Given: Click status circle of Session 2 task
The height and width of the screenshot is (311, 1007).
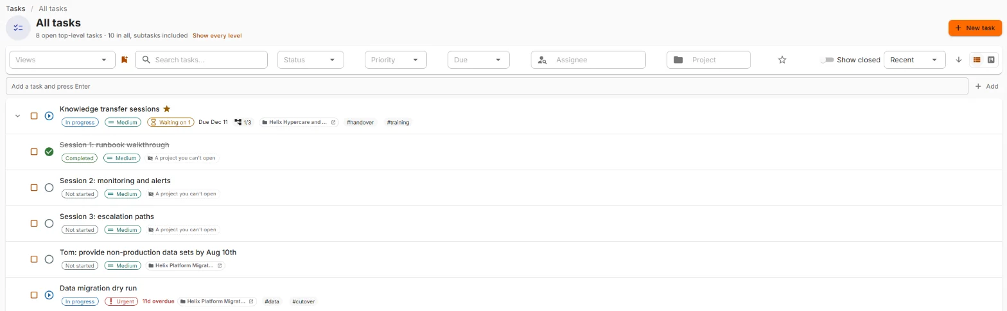Looking at the screenshot, I should coord(49,188).
